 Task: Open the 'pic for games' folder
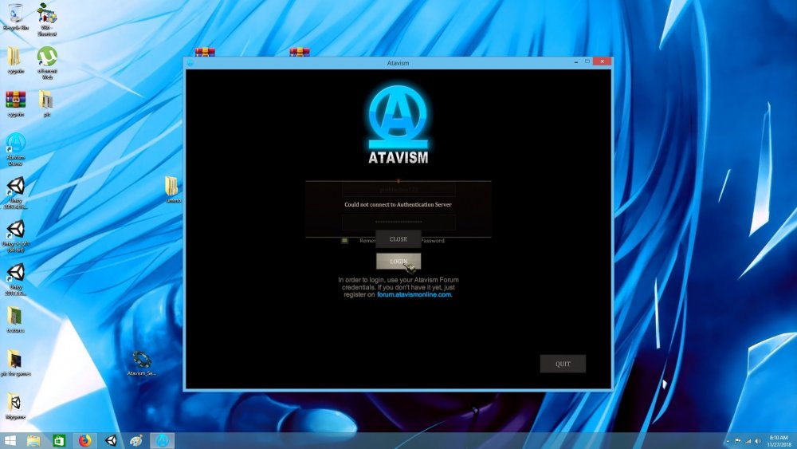[15, 359]
